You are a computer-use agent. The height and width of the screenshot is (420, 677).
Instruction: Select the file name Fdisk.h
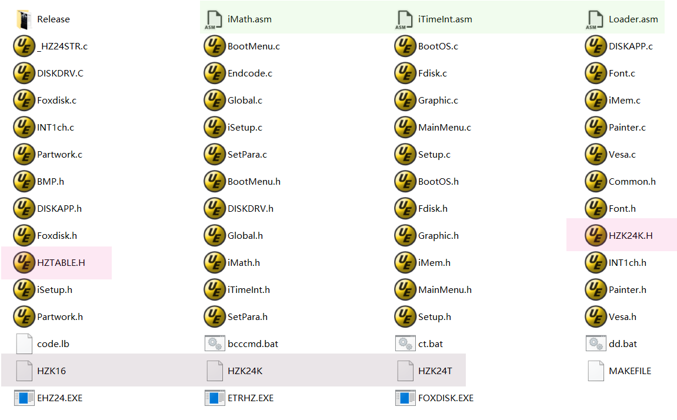pos(433,209)
